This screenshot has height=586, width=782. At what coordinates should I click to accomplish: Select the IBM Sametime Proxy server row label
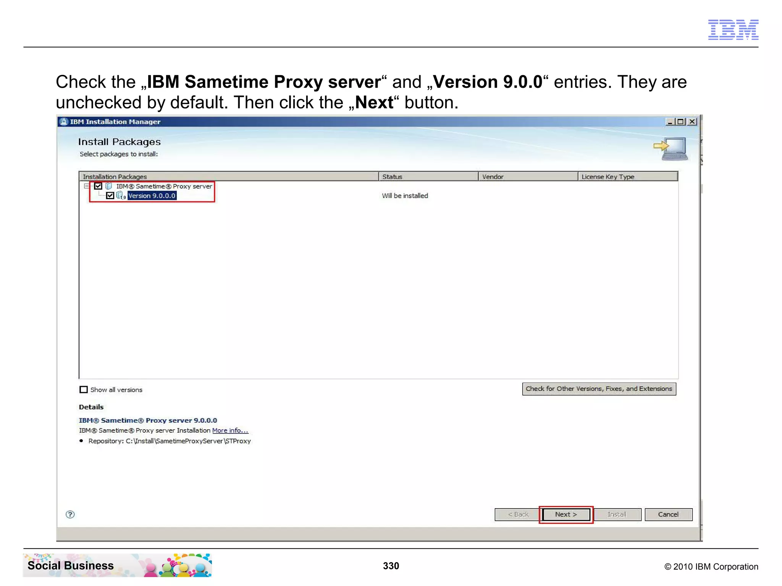164,186
